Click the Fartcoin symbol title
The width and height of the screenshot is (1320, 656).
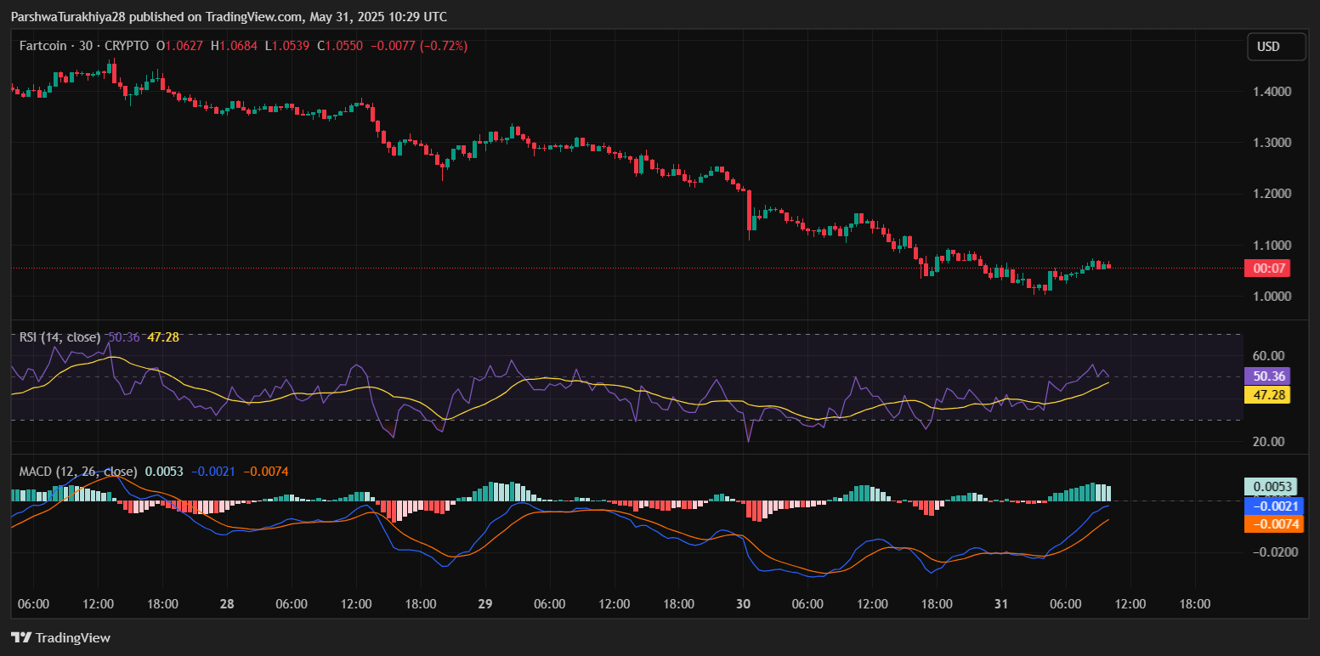44,46
